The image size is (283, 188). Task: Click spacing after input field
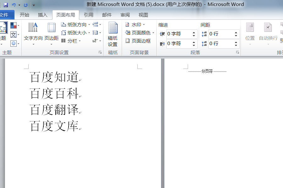(221, 44)
